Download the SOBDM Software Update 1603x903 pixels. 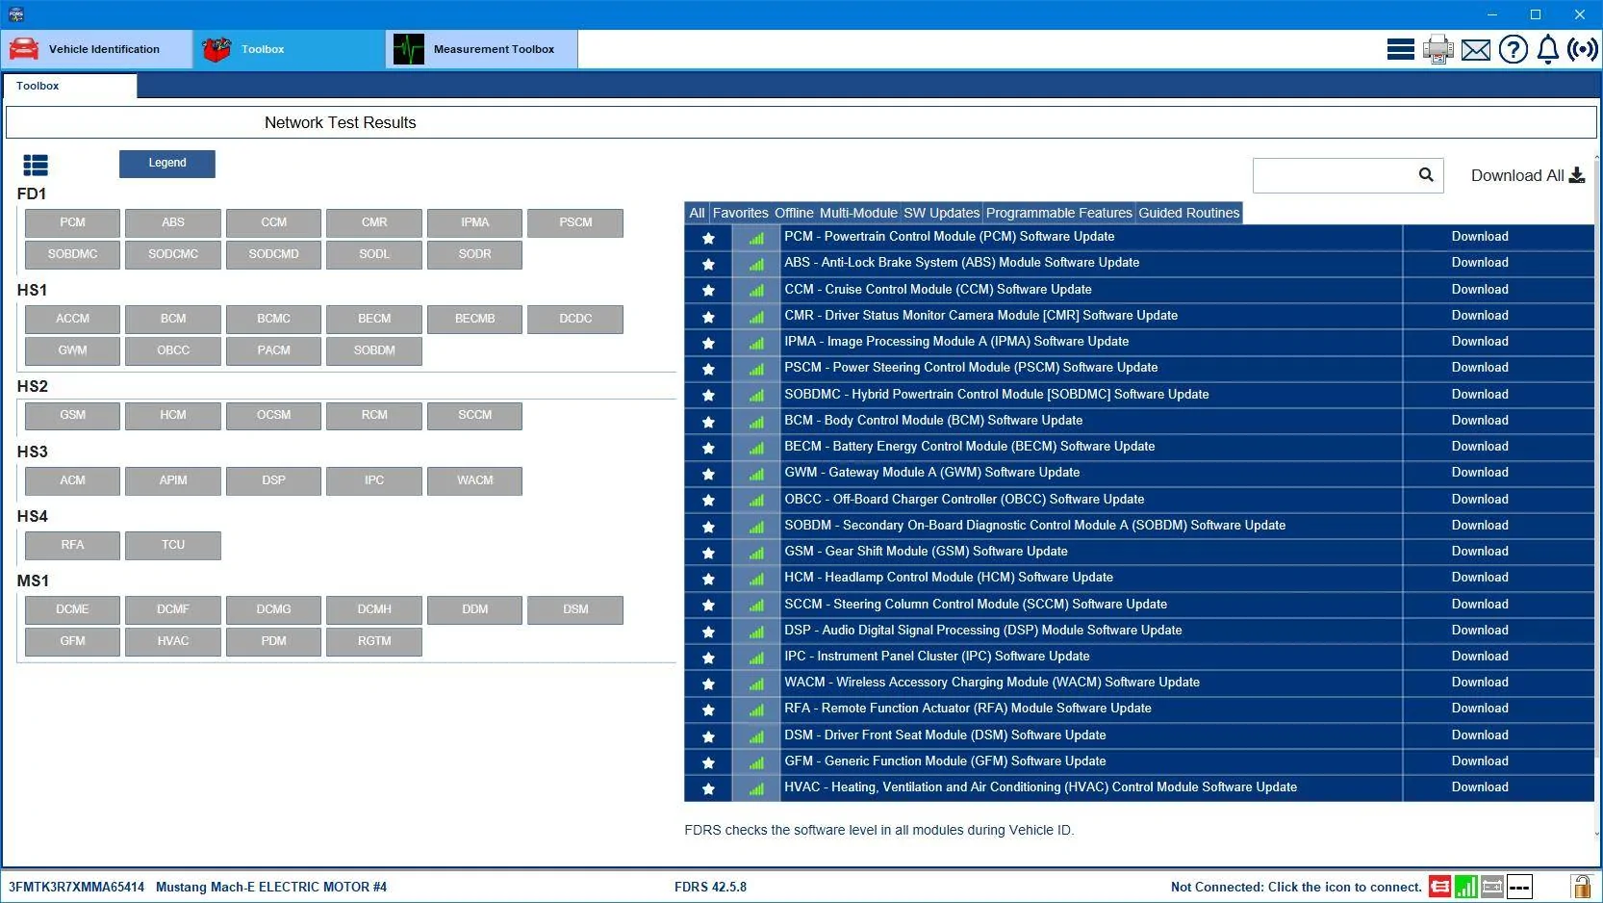(1480, 525)
